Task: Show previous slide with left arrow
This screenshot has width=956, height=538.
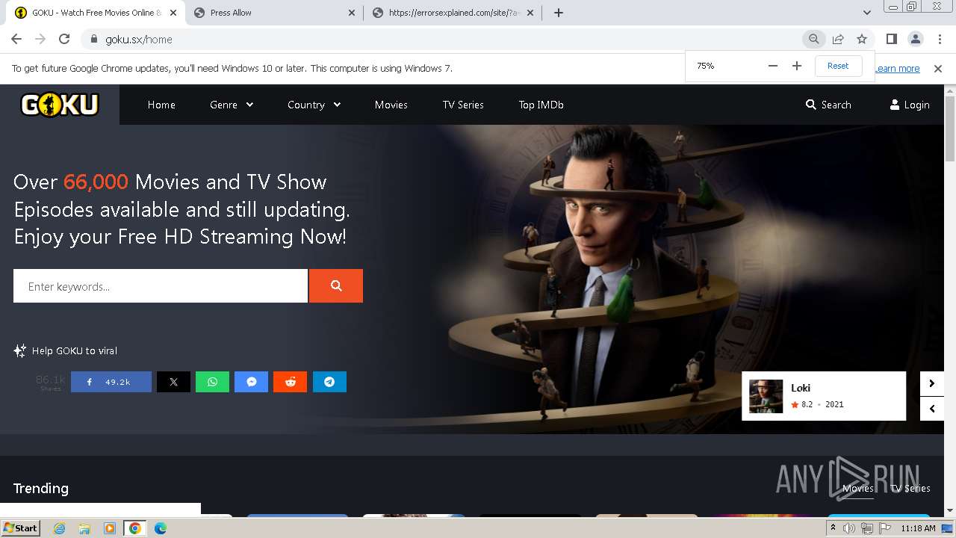Action: pos(931,409)
